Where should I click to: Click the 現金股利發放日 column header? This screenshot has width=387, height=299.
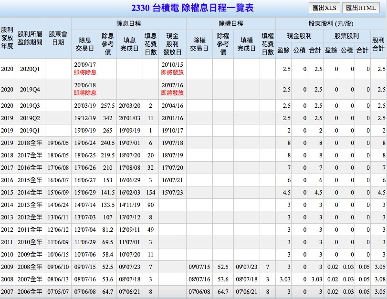tap(172, 44)
